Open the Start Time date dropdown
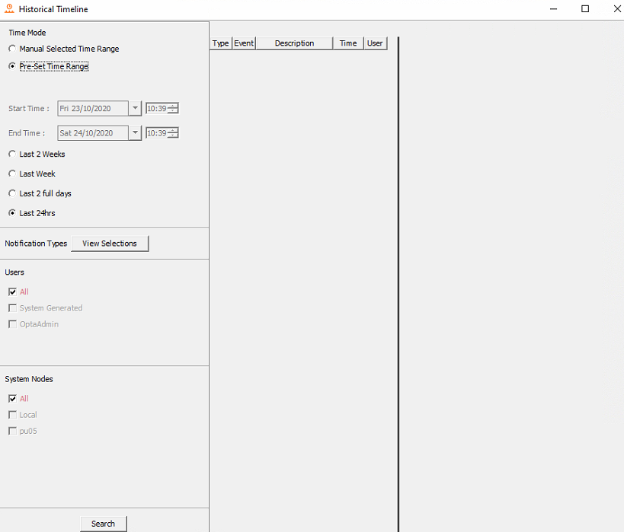 coord(136,108)
